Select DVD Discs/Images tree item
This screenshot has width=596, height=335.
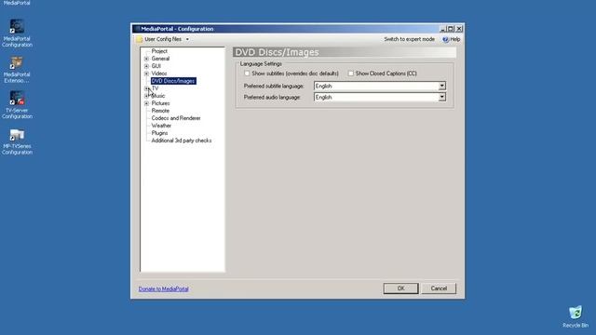[173, 81]
